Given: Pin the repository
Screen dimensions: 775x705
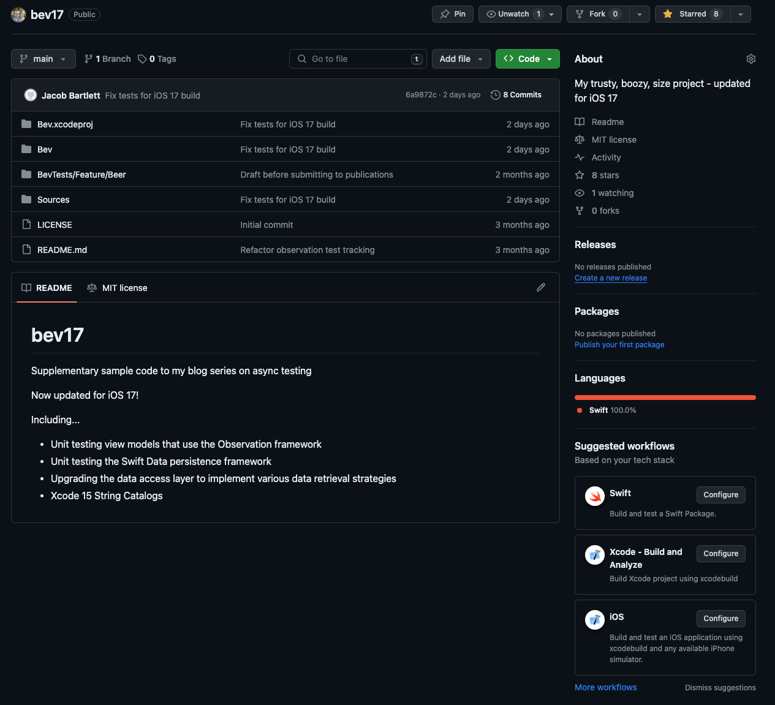Looking at the screenshot, I should pyautogui.click(x=453, y=14).
